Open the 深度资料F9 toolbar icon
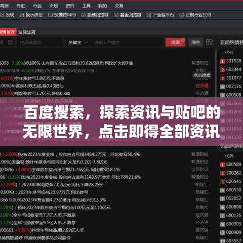Viewport: 243px width, 243px height. (x=62, y=15)
